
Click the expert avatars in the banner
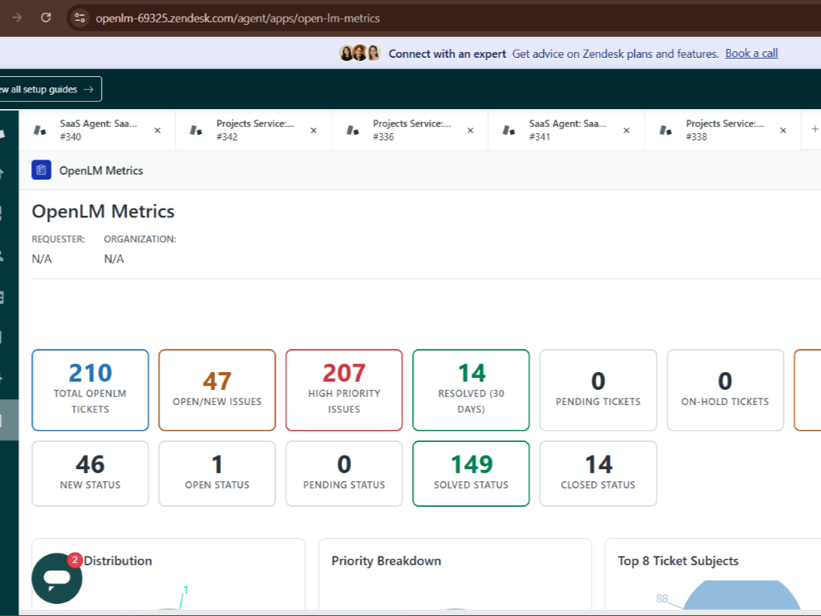click(x=359, y=53)
